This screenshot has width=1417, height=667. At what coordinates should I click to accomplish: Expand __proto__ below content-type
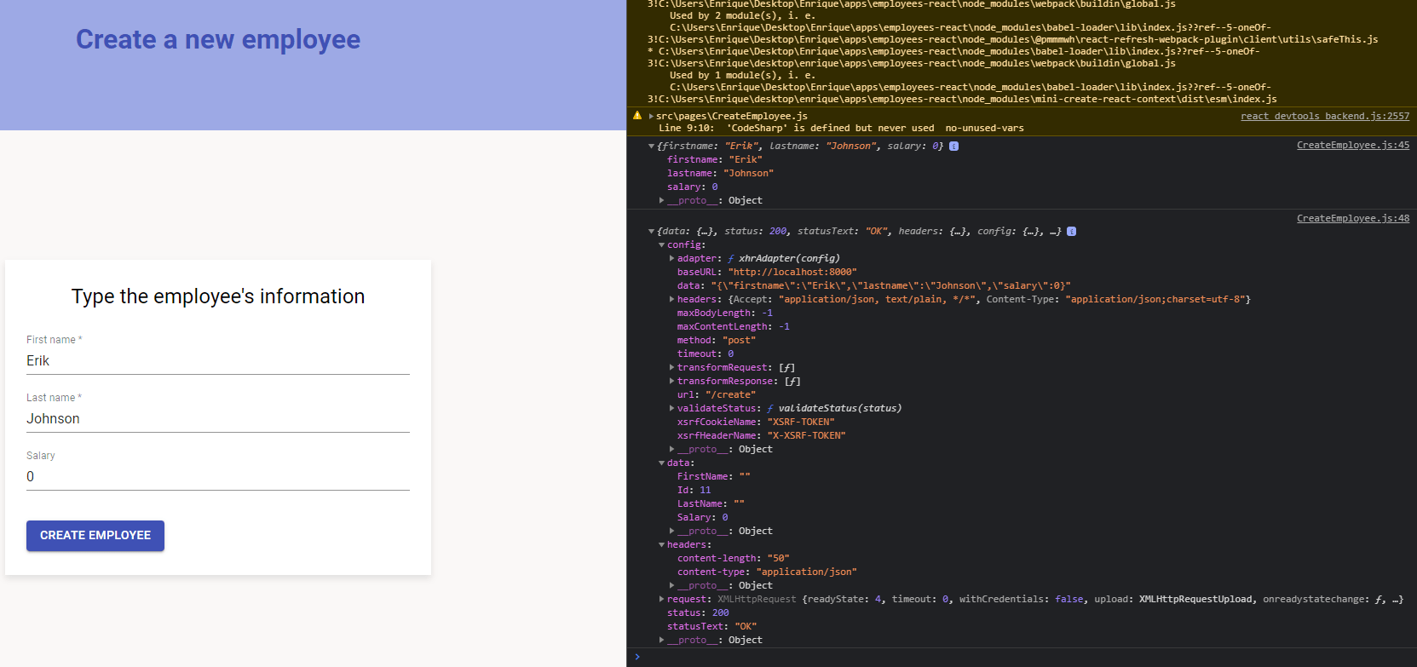[672, 586]
